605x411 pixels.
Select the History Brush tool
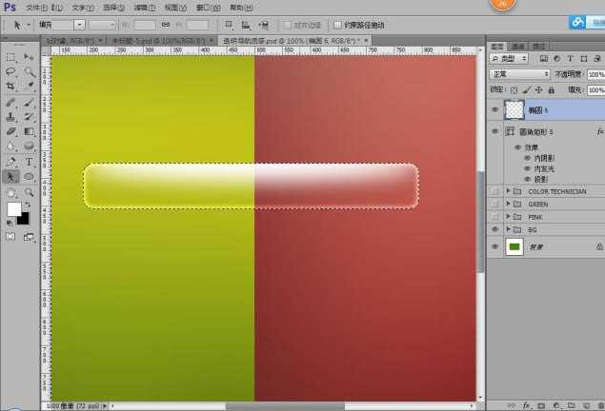tap(30, 117)
